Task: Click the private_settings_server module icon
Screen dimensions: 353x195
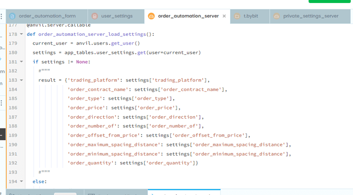Action: point(276,16)
